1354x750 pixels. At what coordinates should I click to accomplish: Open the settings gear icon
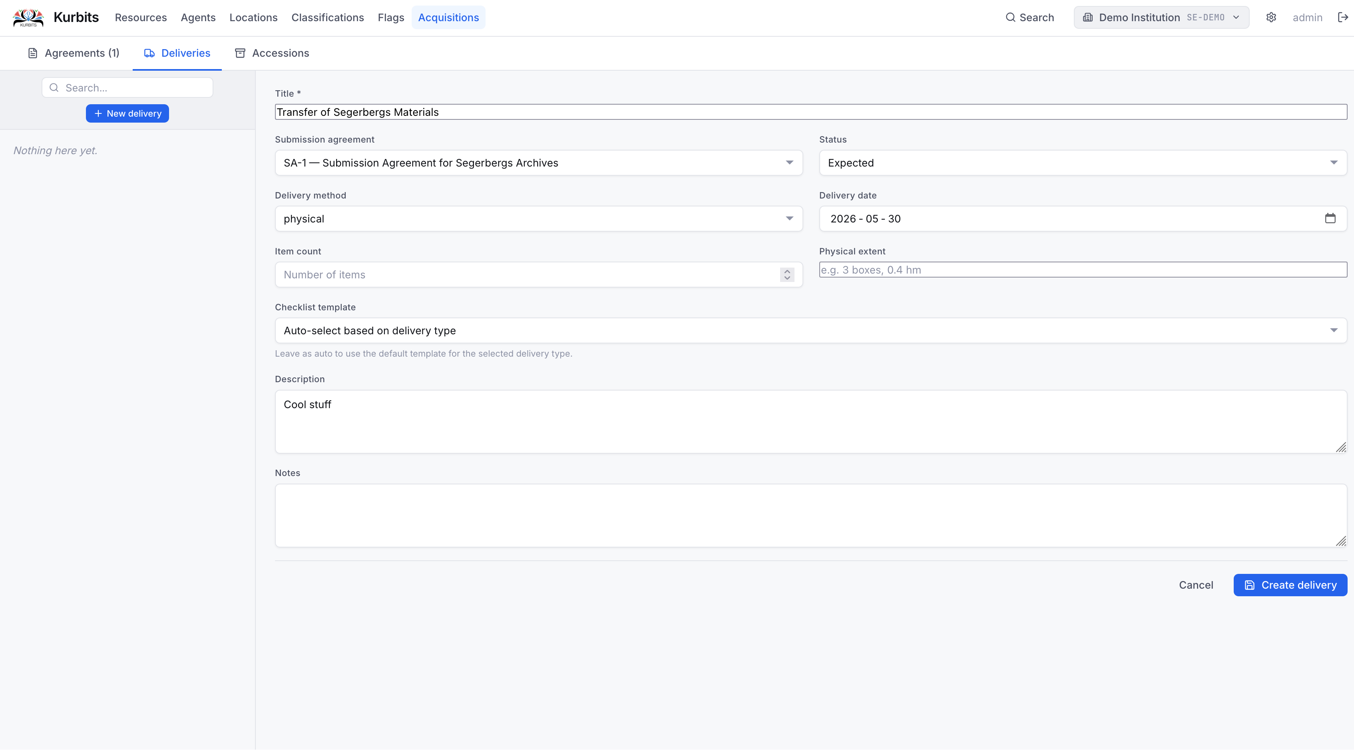(1271, 17)
